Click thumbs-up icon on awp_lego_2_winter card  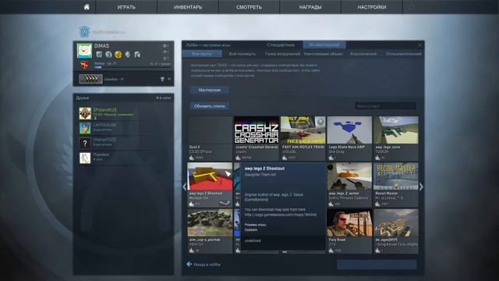pyautogui.click(x=331, y=205)
